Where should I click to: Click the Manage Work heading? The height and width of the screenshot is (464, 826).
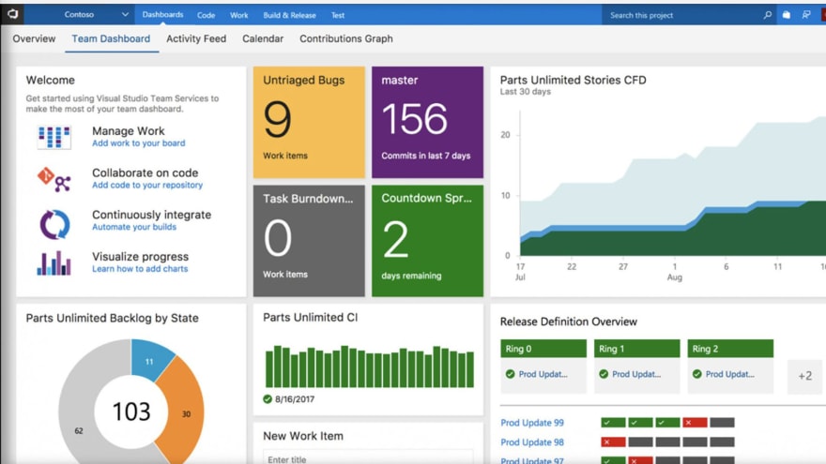[x=128, y=131]
